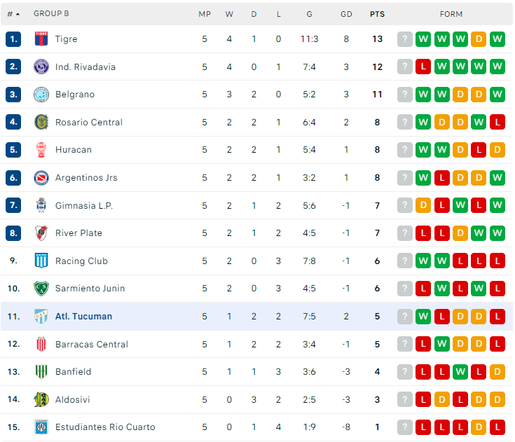Screen dimensions: 515x442
Task: Click the Tigre club crest icon
Action: [x=41, y=39]
